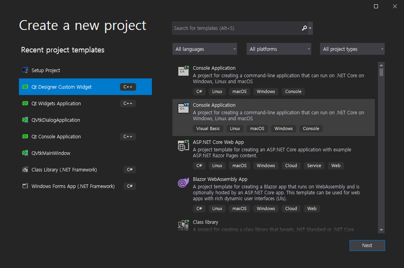The height and width of the screenshot is (268, 404).
Task: Select ASP.NET Core Web App title
Action: coord(218,142)
